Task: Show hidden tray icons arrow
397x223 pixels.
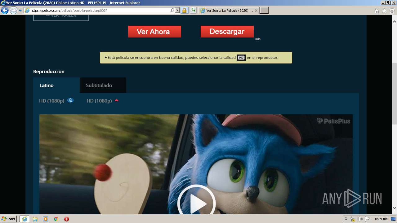Action: pos(346,219)
